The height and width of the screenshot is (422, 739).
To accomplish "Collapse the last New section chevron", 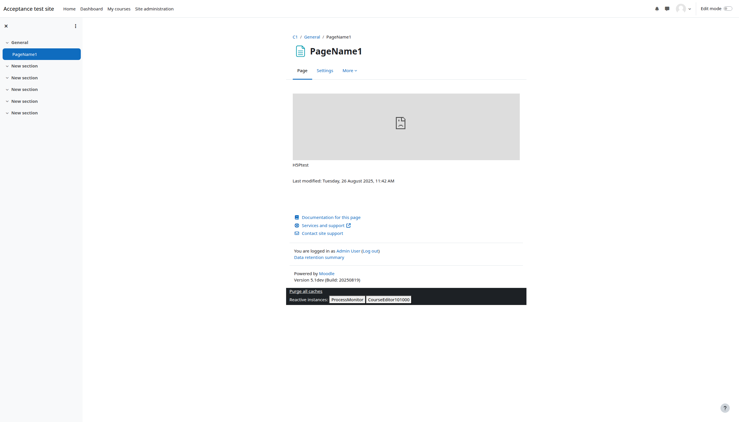I will click(x=7, y=113).
